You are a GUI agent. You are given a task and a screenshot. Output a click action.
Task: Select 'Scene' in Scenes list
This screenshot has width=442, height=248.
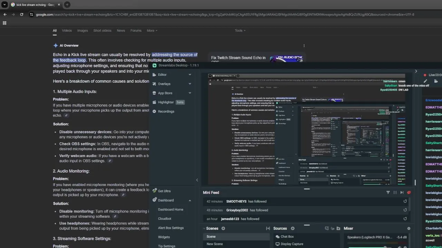point(236,237)
